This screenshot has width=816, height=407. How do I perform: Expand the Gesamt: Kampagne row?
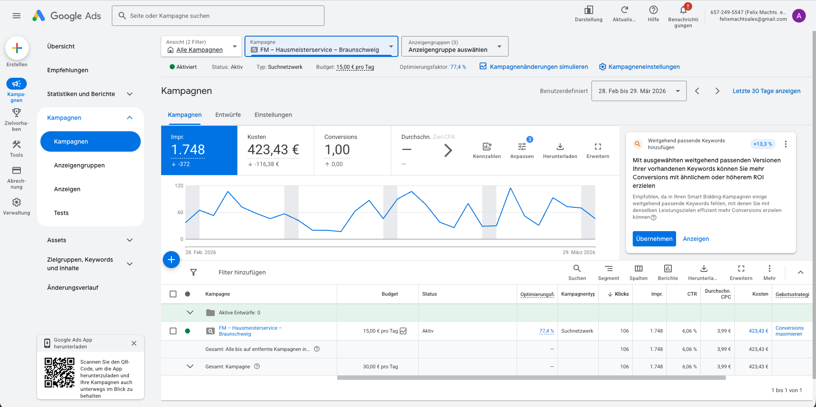pyautogui.click(x=190, y=366)
